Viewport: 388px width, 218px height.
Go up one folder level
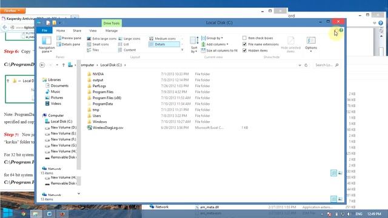click(x=63, y=65)
